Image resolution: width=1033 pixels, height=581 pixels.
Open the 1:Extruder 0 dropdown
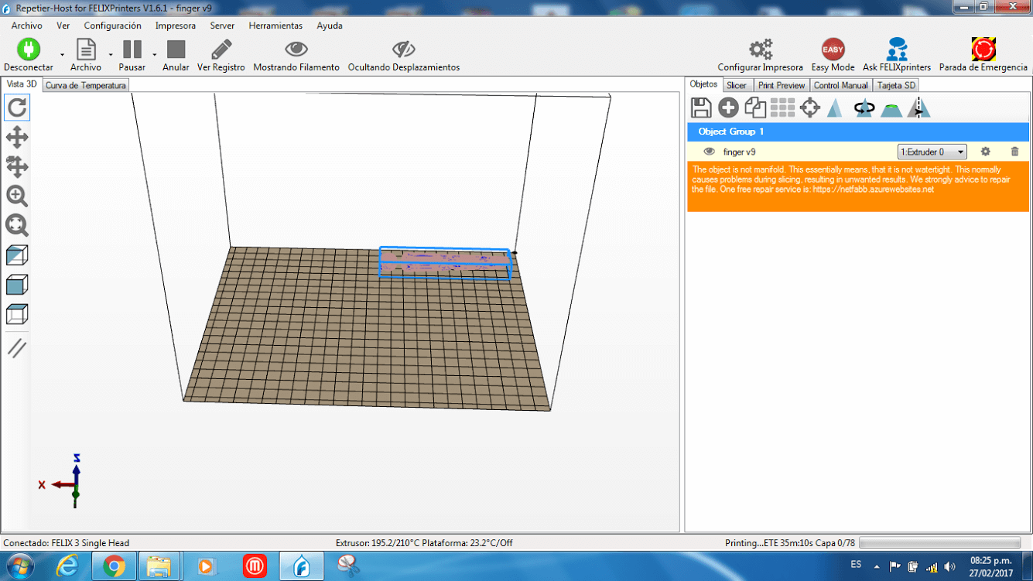(x=932, y=152)
